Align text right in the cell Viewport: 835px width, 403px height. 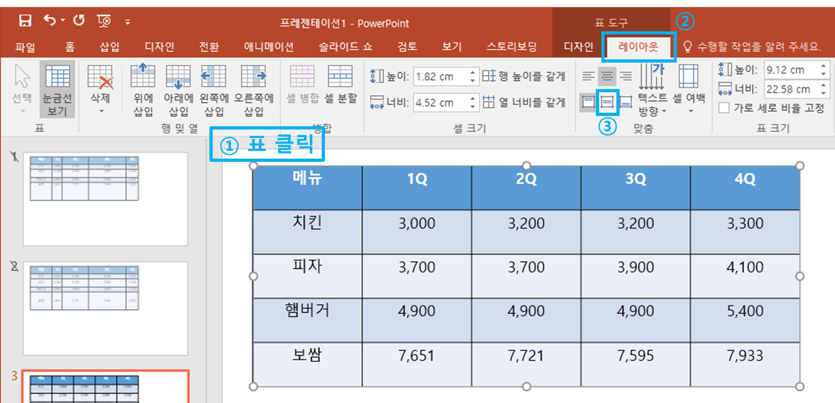point(626,77)
